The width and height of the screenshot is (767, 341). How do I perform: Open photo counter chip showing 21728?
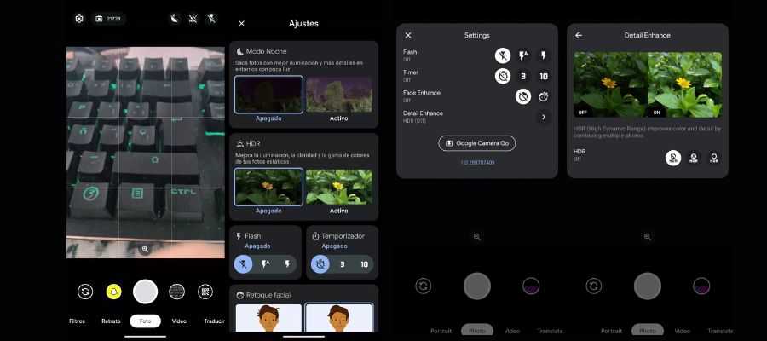[x=108, y=18]
